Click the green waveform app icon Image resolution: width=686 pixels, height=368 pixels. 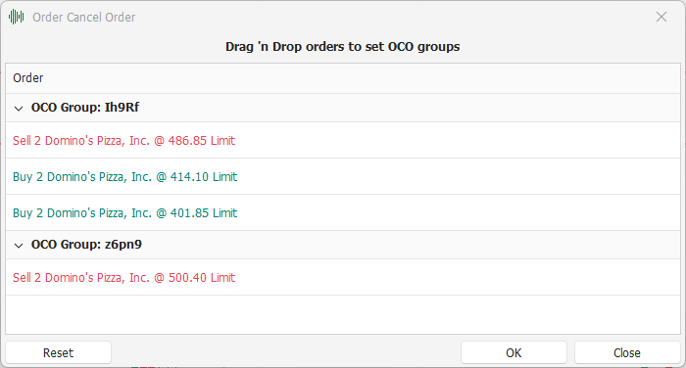pyautogui.click(x=17, y=17)
